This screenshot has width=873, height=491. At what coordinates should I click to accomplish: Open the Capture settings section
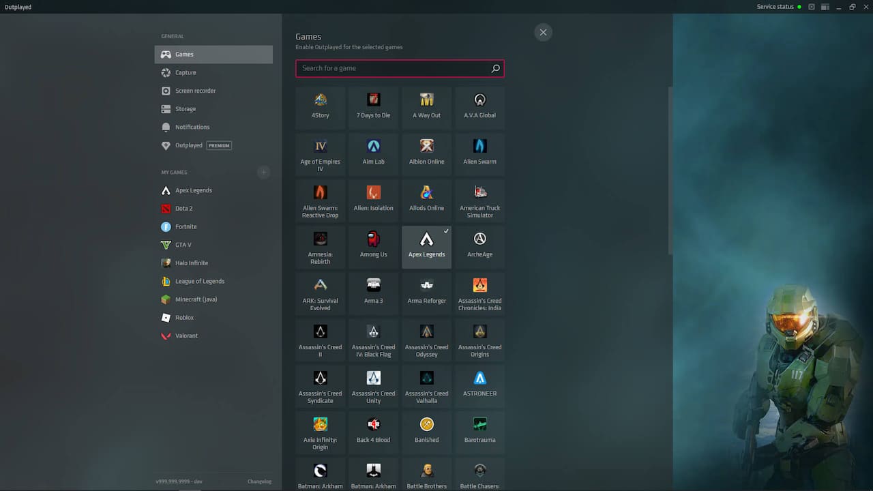tap(213, 72)
